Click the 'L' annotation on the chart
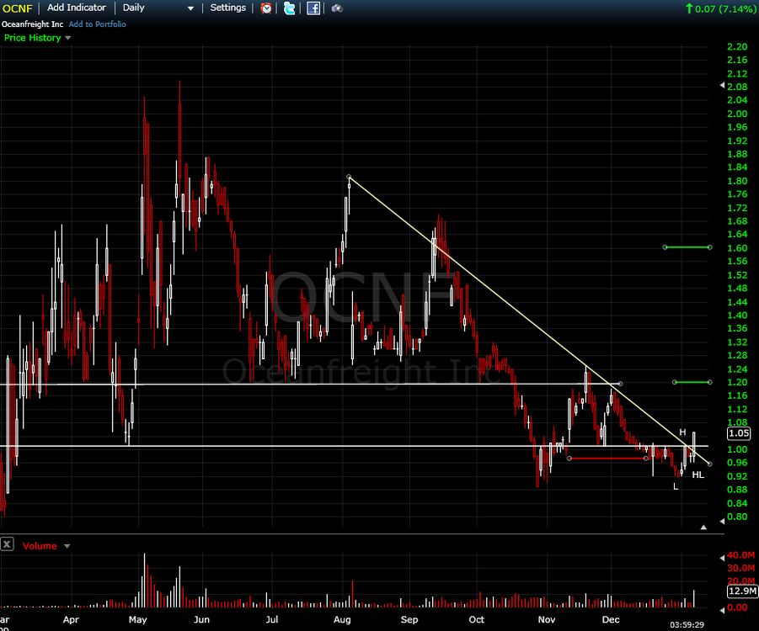 676,486
